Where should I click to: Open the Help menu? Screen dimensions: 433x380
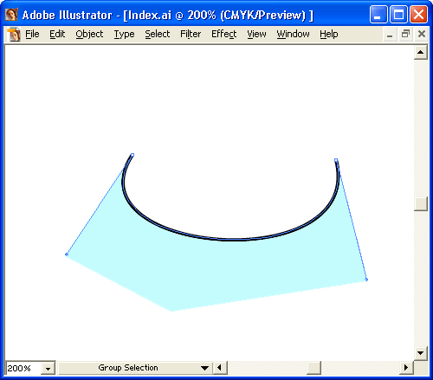pos(329,34)
